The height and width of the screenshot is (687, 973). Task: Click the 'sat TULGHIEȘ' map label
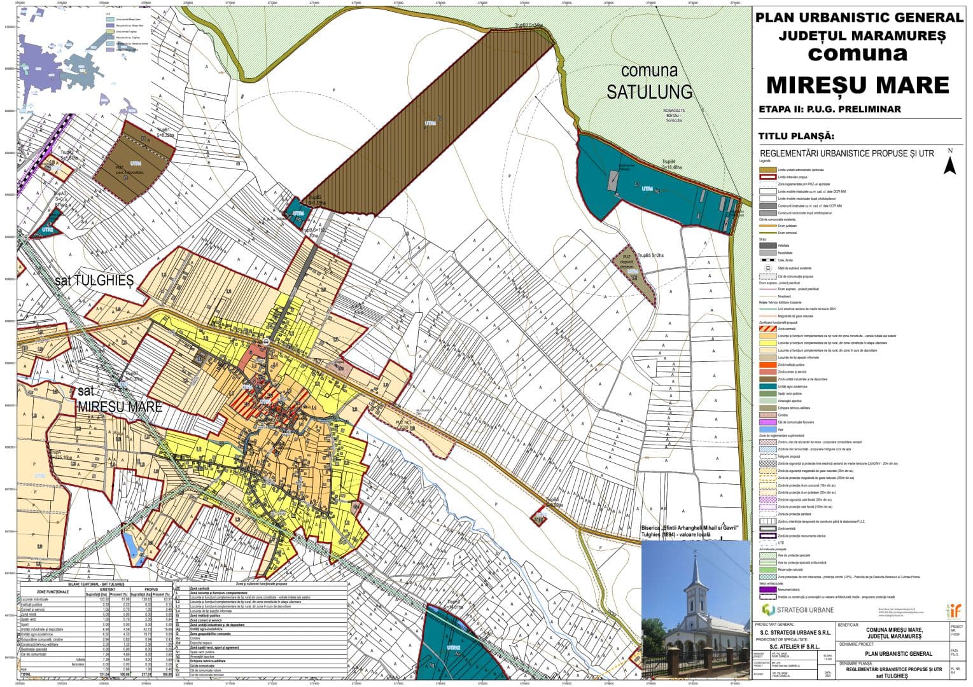point(94,280)
